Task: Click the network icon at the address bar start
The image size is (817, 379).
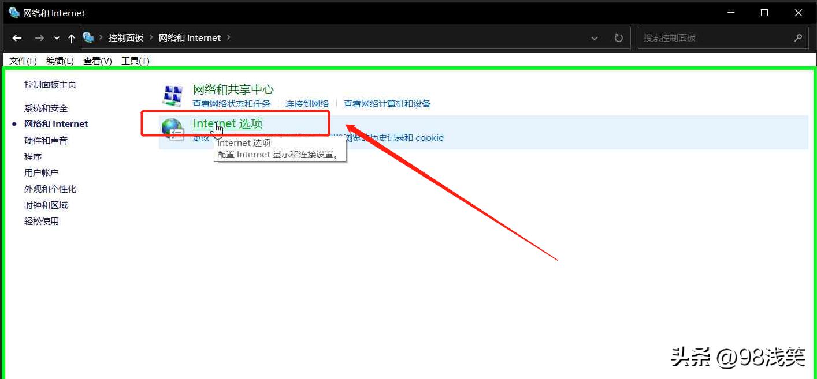Action: point(88,37)
